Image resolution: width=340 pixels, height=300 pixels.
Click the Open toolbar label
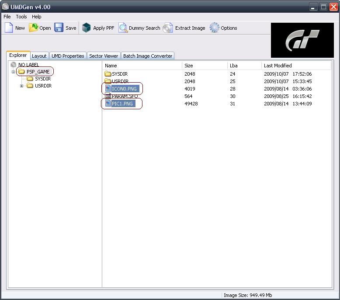pos(45,28)
